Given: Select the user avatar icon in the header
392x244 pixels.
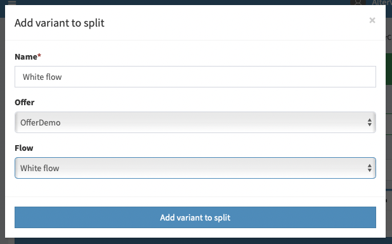Looking at the screenshot, I should pyautogui.click(x=358, y=3).
